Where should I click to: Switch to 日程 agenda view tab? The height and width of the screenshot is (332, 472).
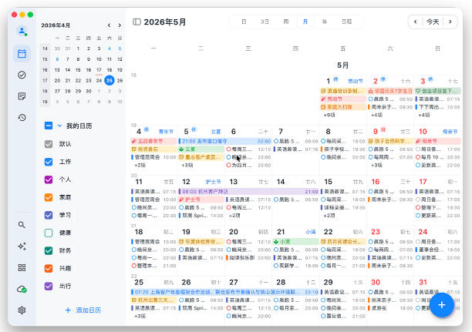tap(347, 22)
